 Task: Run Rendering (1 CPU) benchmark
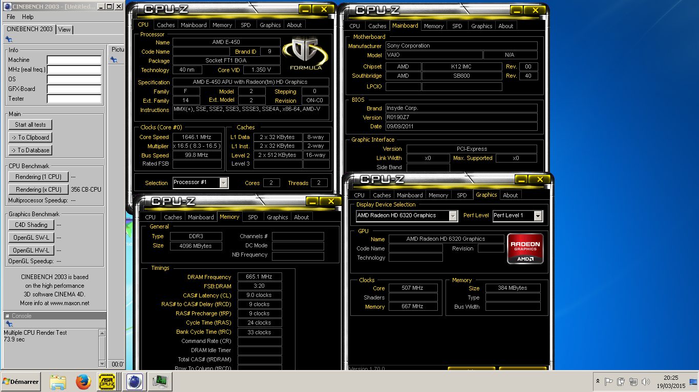click(x=38, y=177)
